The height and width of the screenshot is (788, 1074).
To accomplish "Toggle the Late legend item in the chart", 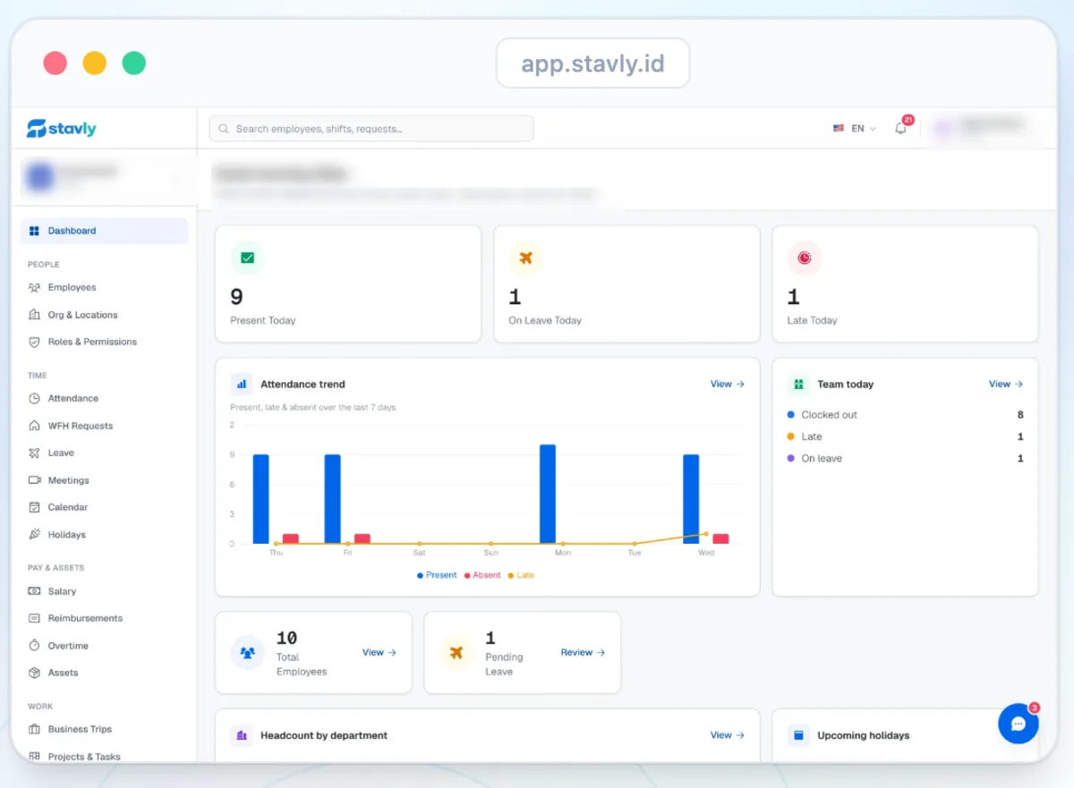I will pyautogui.click(x=521, y=575).
